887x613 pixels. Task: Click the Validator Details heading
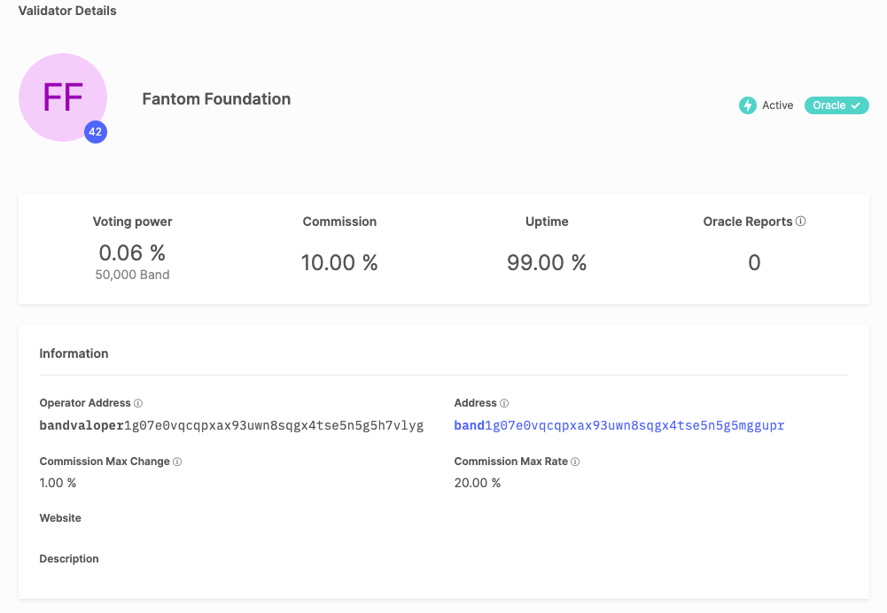point(67,11)
